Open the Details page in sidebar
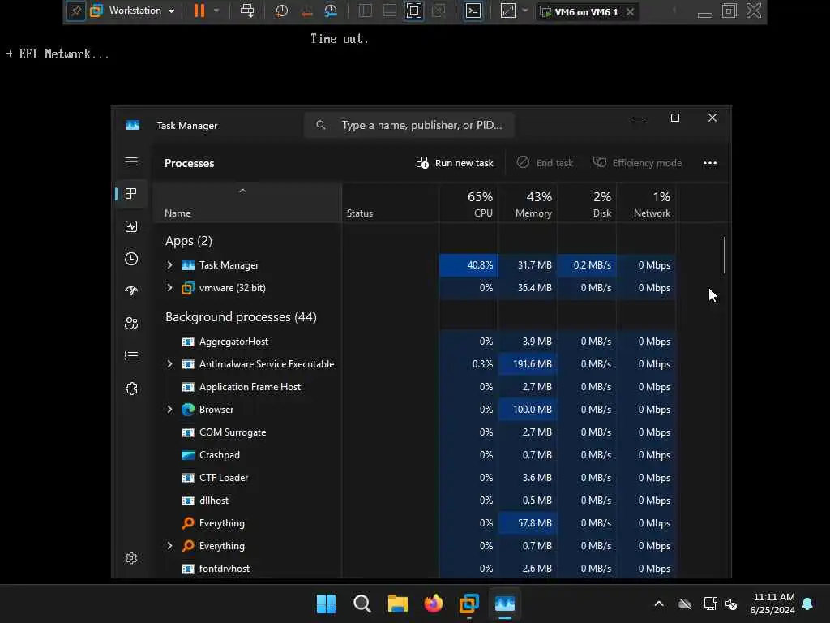The height and width of the screenshot is (623, 830). click(x=131, y=356)
